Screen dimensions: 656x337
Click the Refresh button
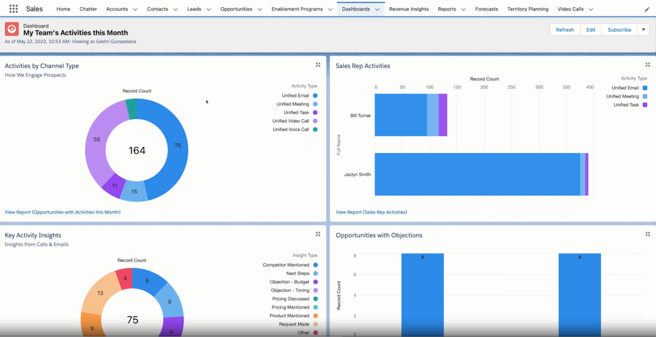tap(565, 30)
